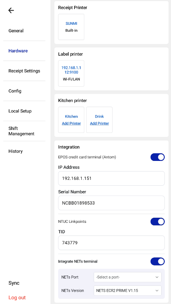The height and width of the screenshot is (304, 171).
Task: Edit the Serial Number field
Action: (x=111, y=203)
